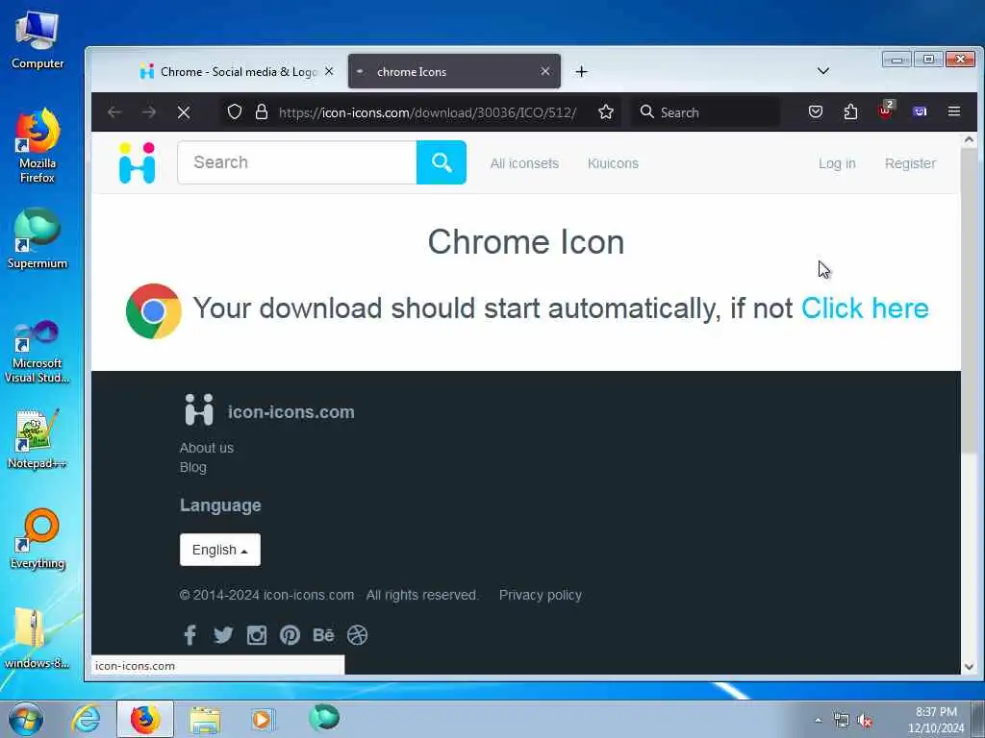This screenshot has height=738, width=985.
Task: Click the muted volume tray icon
Action: 865,721
